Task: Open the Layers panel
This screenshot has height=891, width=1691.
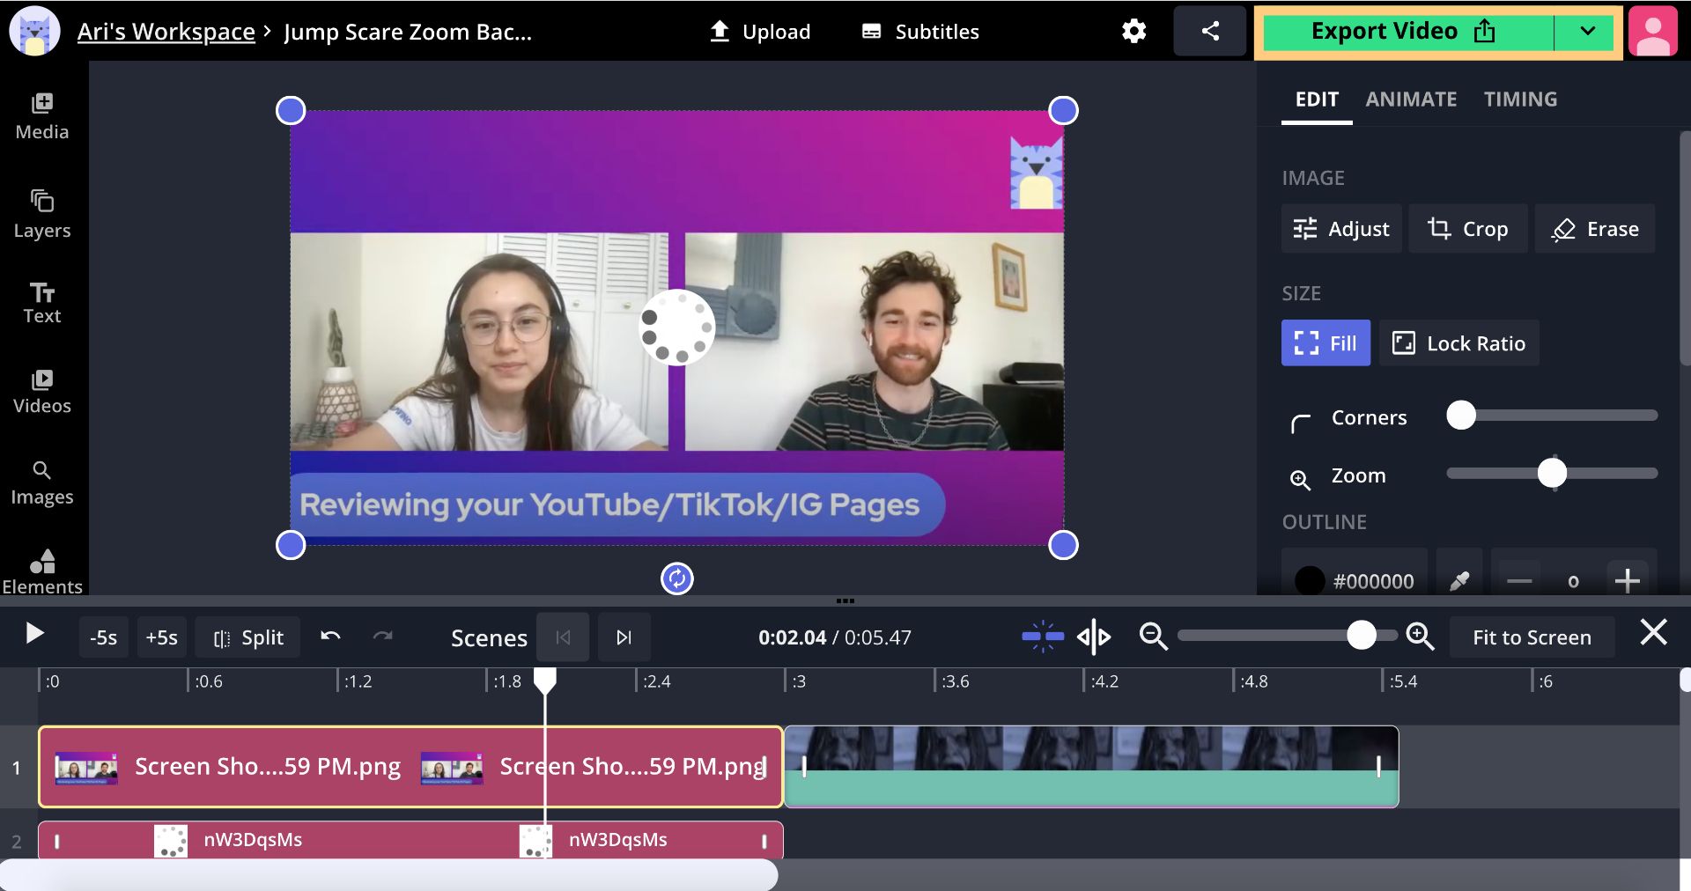Action: (41, 214)
